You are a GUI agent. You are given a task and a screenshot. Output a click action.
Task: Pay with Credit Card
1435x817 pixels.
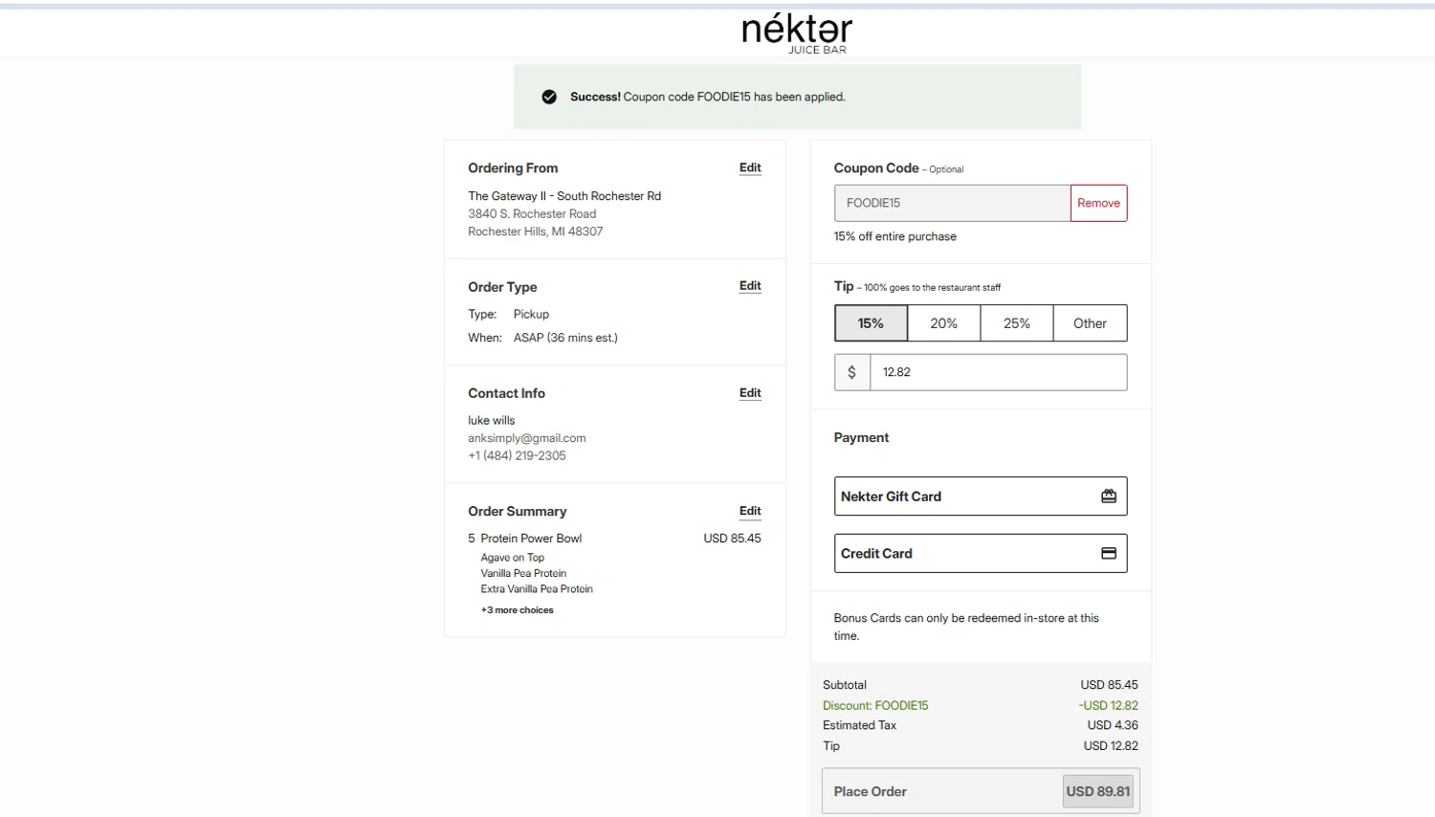981,554
